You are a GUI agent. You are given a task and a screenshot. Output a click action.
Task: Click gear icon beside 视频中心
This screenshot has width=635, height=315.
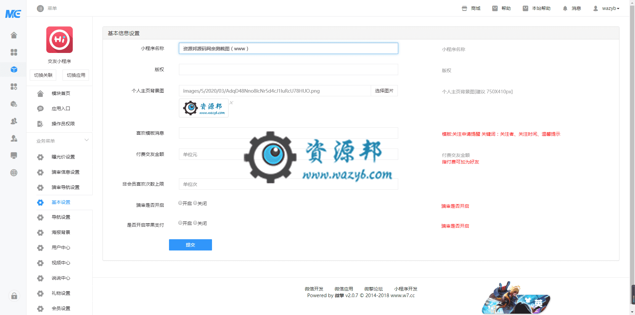click(x=40, y=263)
